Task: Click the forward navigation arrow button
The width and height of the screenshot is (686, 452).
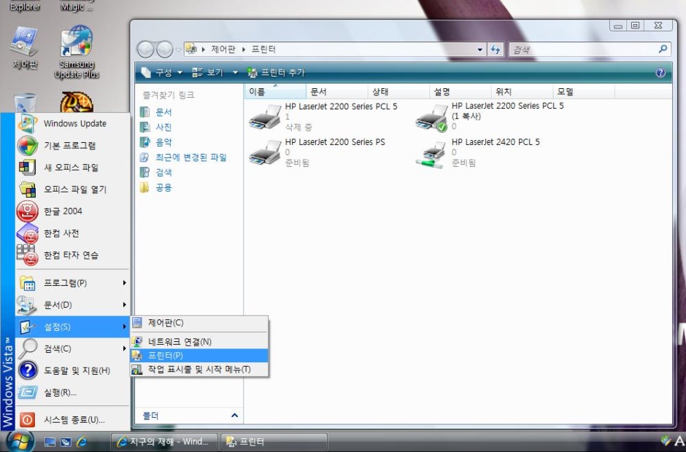Action: (x=164, y=50)
